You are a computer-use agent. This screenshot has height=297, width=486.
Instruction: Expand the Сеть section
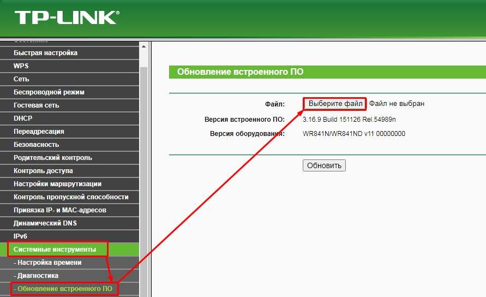(69, 79)
